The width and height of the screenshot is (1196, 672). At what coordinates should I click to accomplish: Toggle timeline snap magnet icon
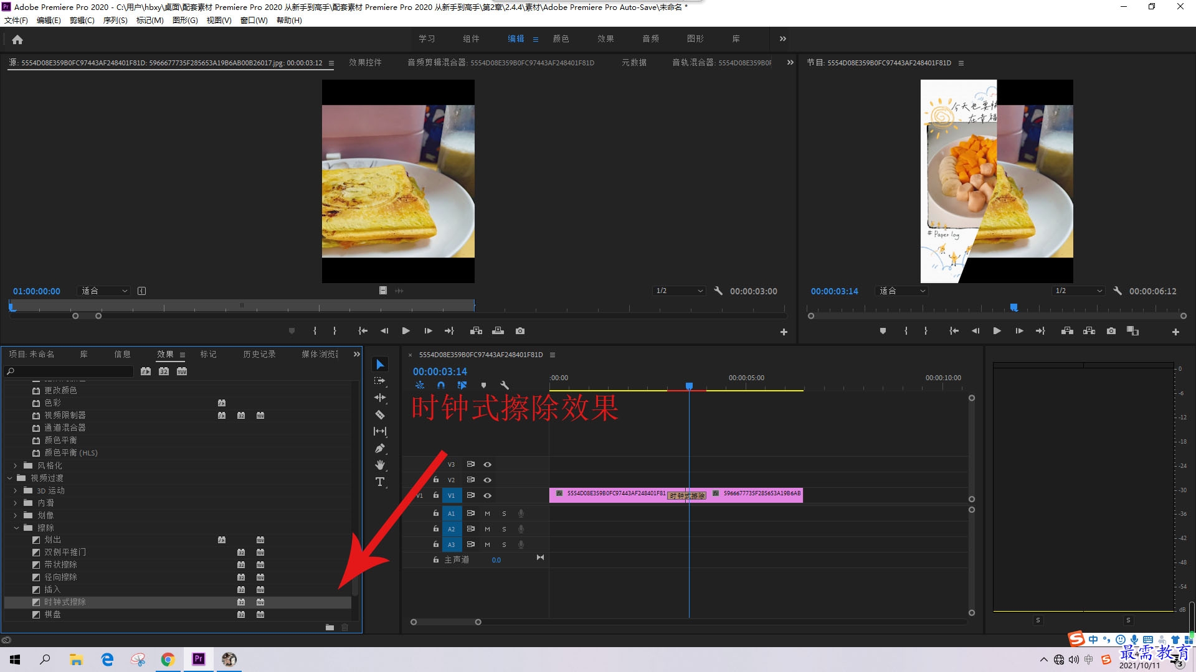(441, 385)
